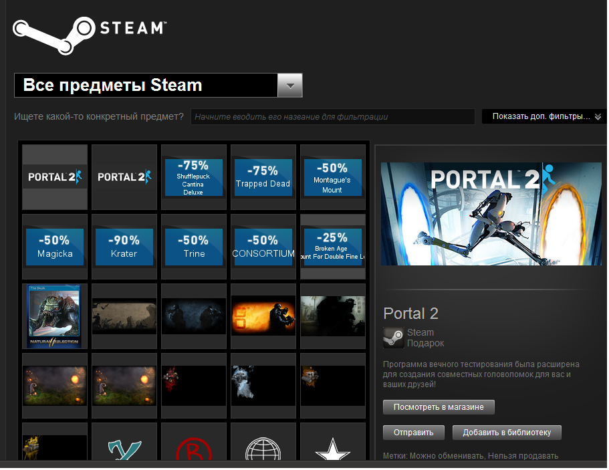Open the "Все предметы Steam" dropdown arrow

coord(289,86)
